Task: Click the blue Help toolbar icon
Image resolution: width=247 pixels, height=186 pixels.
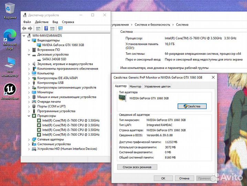Action: coord(46,28)
